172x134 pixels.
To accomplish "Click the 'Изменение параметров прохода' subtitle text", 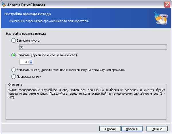I will 49,21.
